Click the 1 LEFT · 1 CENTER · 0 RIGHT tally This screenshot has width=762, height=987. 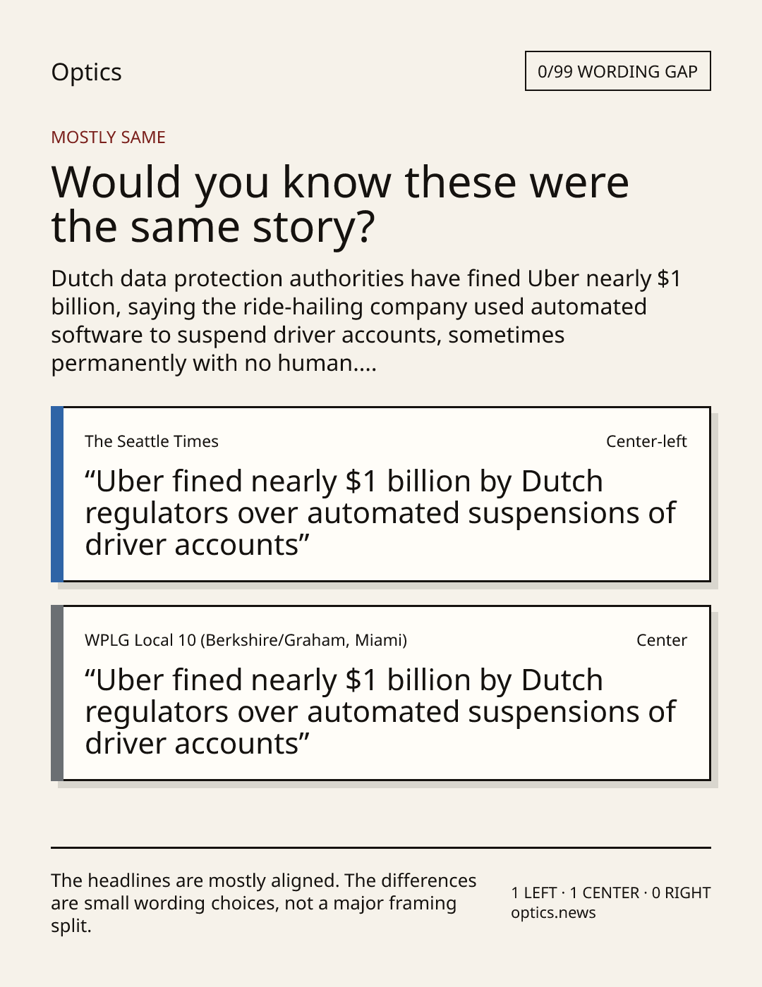[611, 893]
